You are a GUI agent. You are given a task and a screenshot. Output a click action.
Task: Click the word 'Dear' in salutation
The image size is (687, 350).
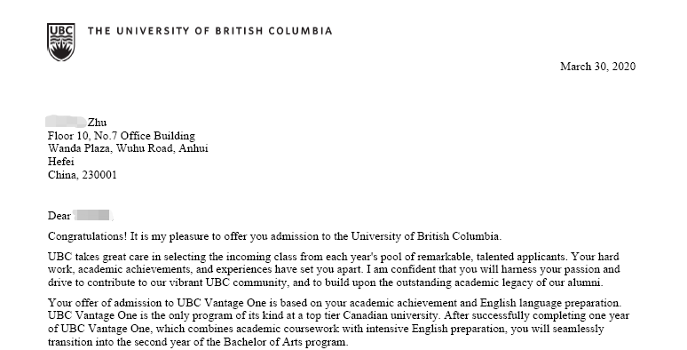(x=59, y=216)
